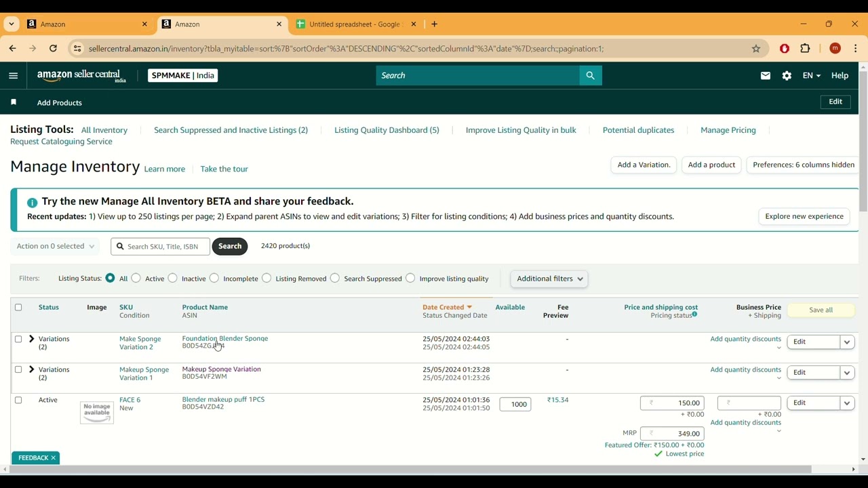Image resolution: width=868 pixels, height=488 pixels.
Task: Click the Add a product button
Action: [x=712, y=165]
